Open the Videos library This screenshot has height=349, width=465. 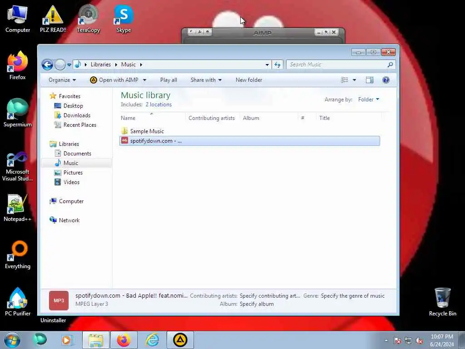[x=71, y=182]
